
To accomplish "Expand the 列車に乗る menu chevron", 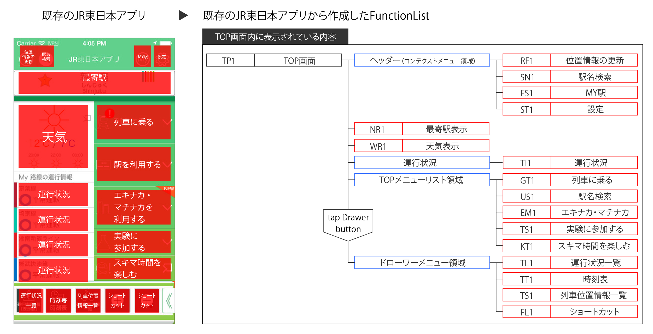I will tap(167, 122).
